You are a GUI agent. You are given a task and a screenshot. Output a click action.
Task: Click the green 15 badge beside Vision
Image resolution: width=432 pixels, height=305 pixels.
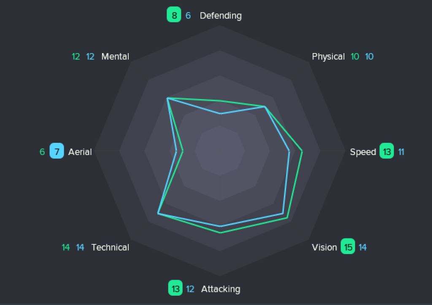click(348, 247)
